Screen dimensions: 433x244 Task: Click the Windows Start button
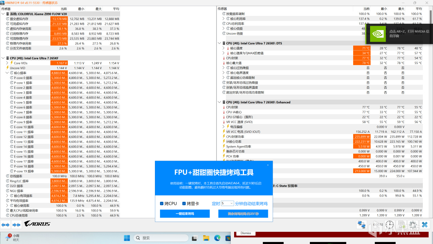click(127, 238)
